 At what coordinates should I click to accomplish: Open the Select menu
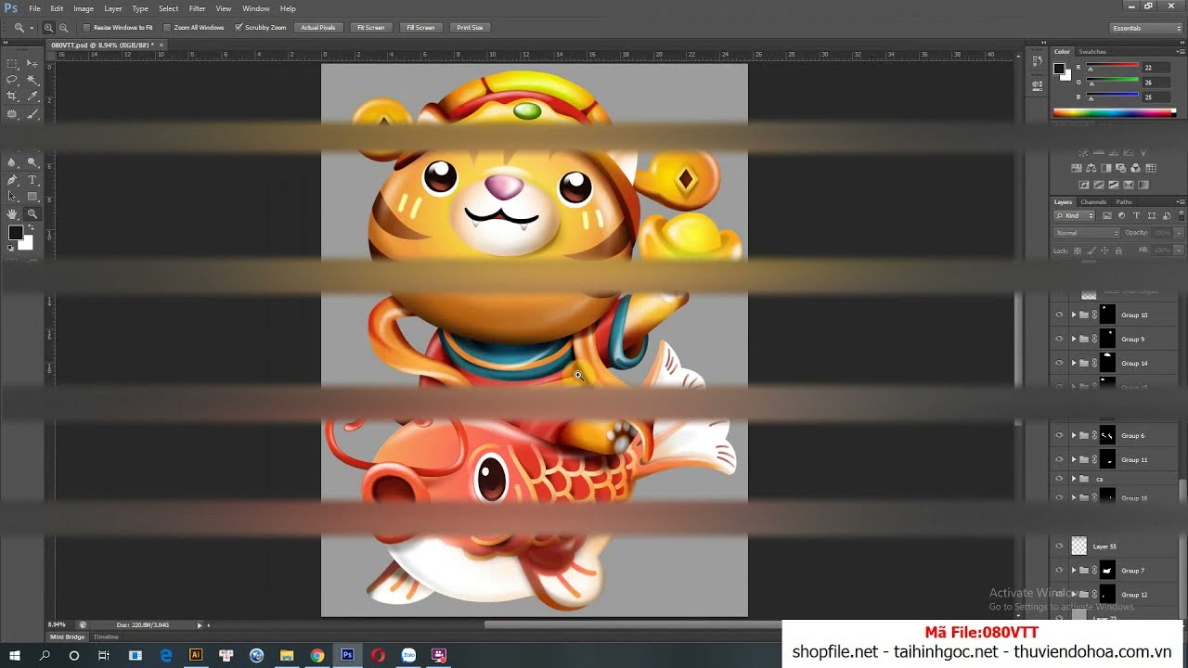pyautogui.click(x=168, y=8)
